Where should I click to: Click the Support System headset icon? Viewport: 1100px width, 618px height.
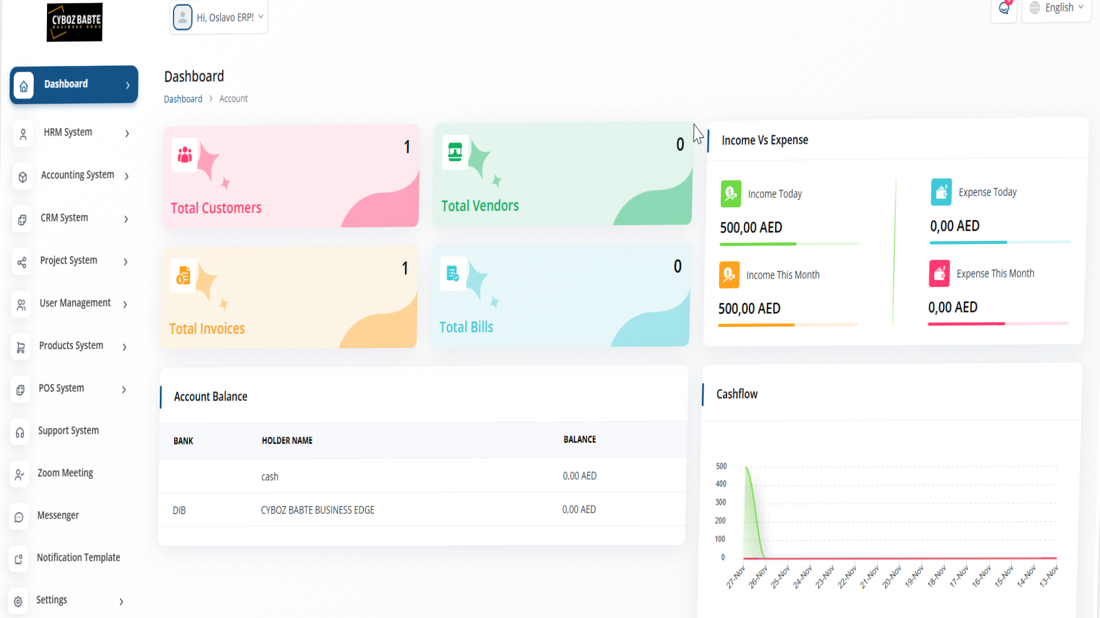tap(20, 433)
